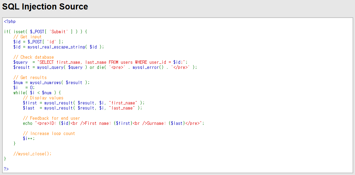Click the 'SQL Injection Source' heading
This screenshot has height=175, width=355.
pos(45,7)
